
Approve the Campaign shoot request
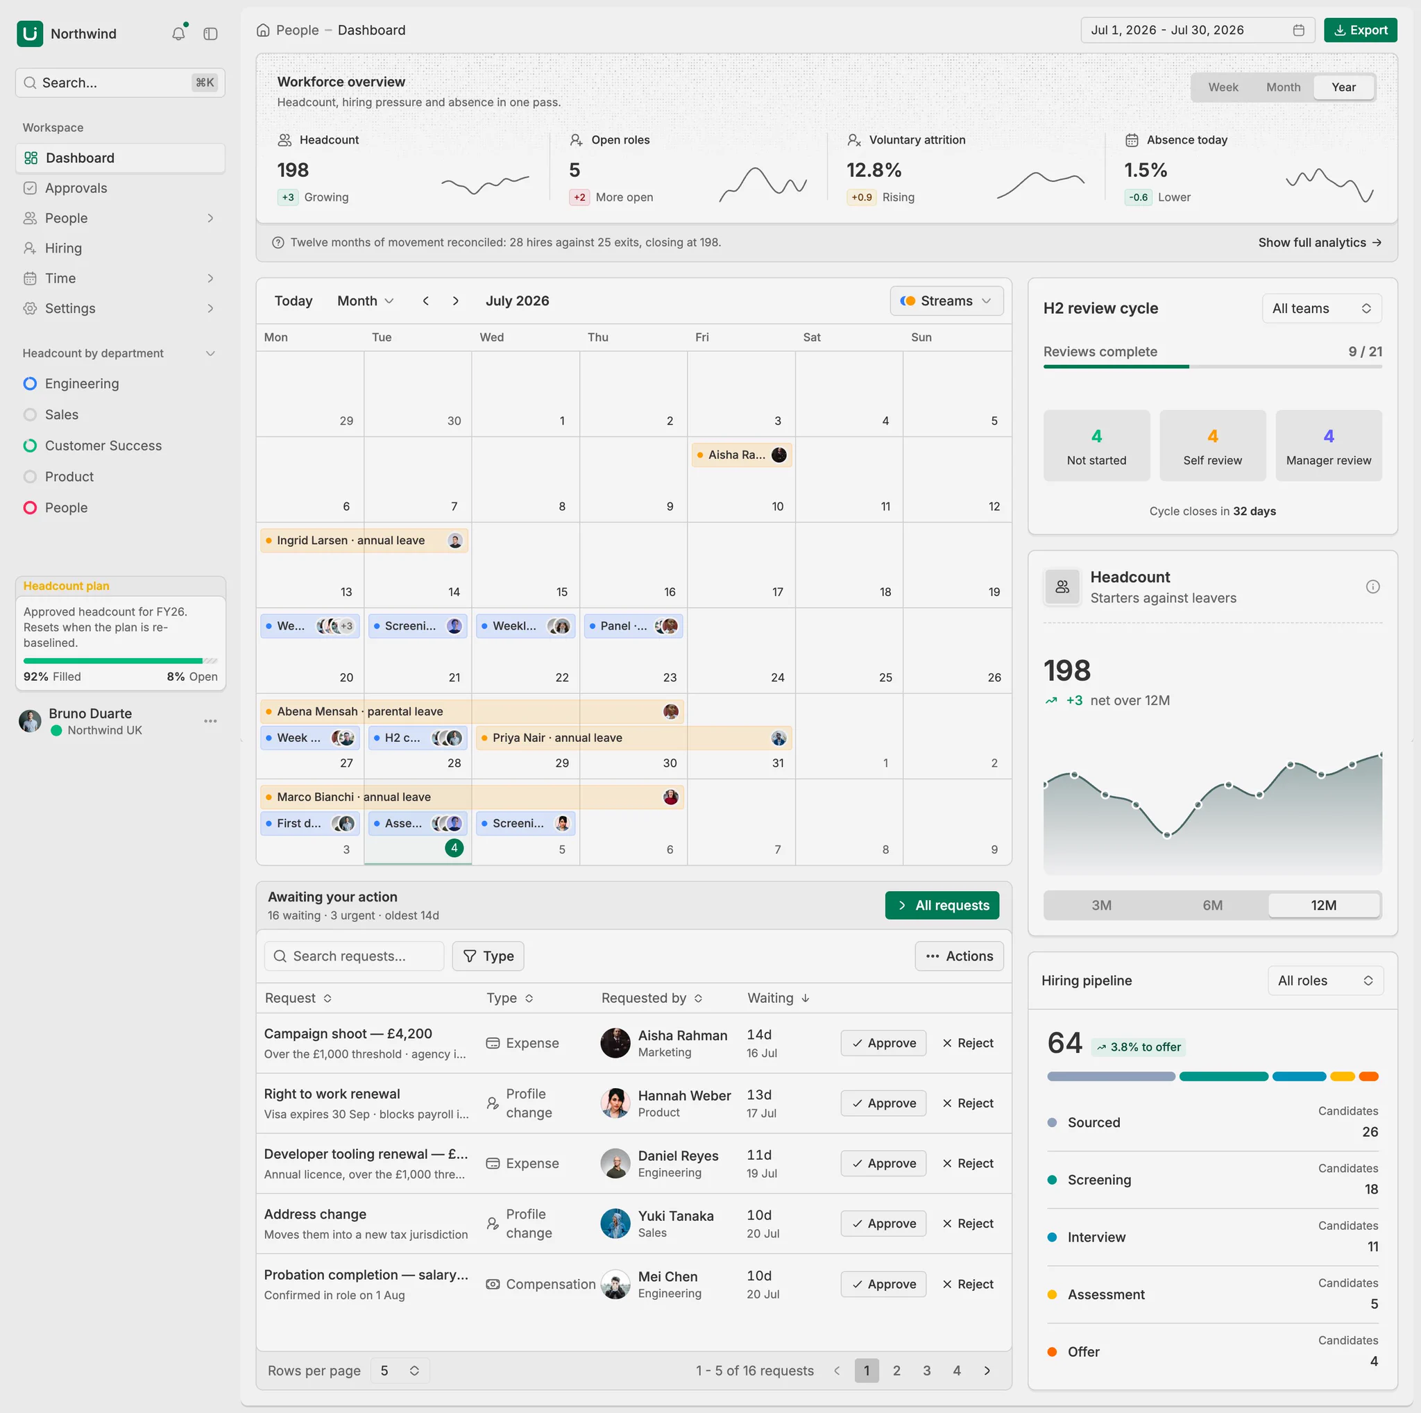click(883, 1042)
